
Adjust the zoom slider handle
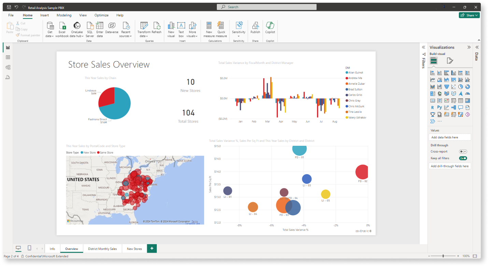pos(443,256)
